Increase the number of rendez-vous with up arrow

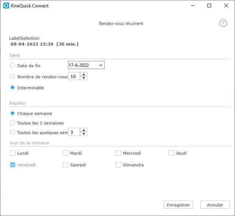point(84,74)
